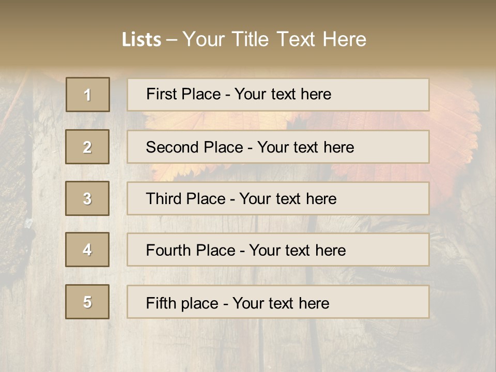Click the number 5 box

tap(87, 302)
